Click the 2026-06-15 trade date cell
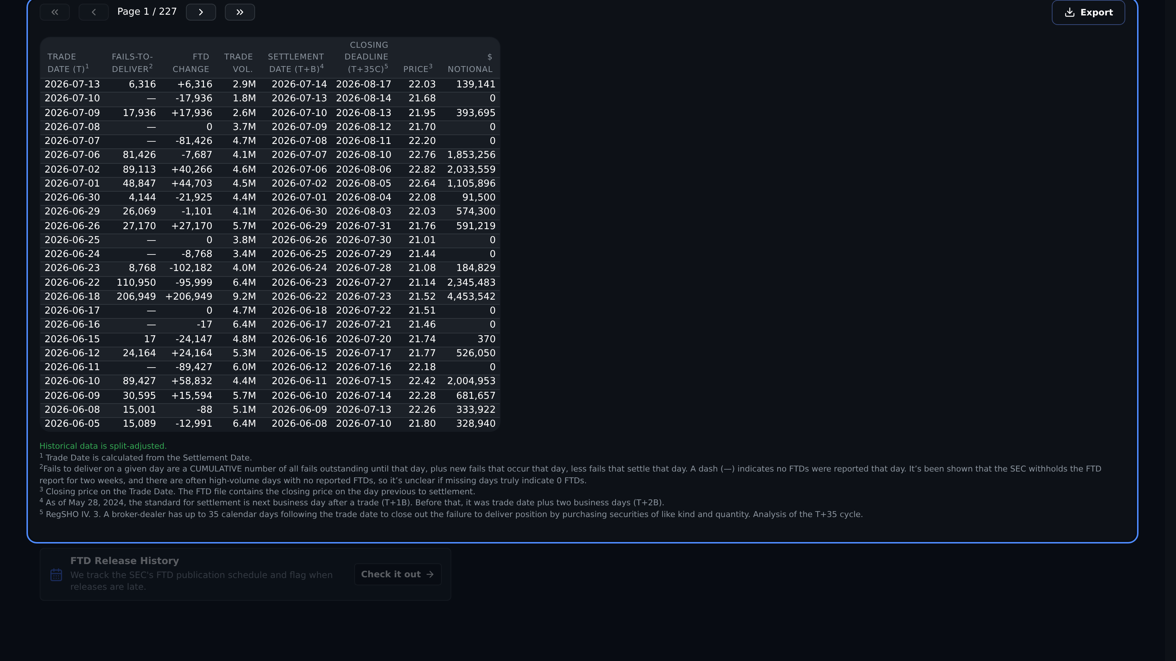 pyautogui.click(x=72, y=339)
